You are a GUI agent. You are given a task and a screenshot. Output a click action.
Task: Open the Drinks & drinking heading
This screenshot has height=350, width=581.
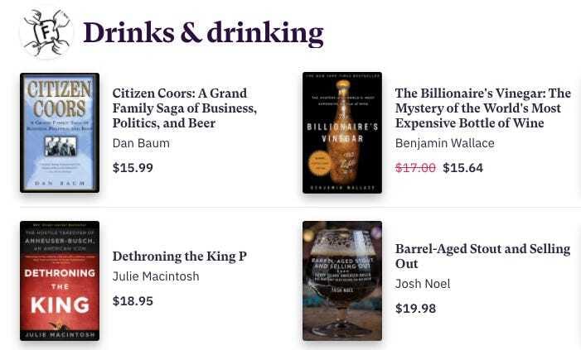pyautogui.click(x=203, y=32)
